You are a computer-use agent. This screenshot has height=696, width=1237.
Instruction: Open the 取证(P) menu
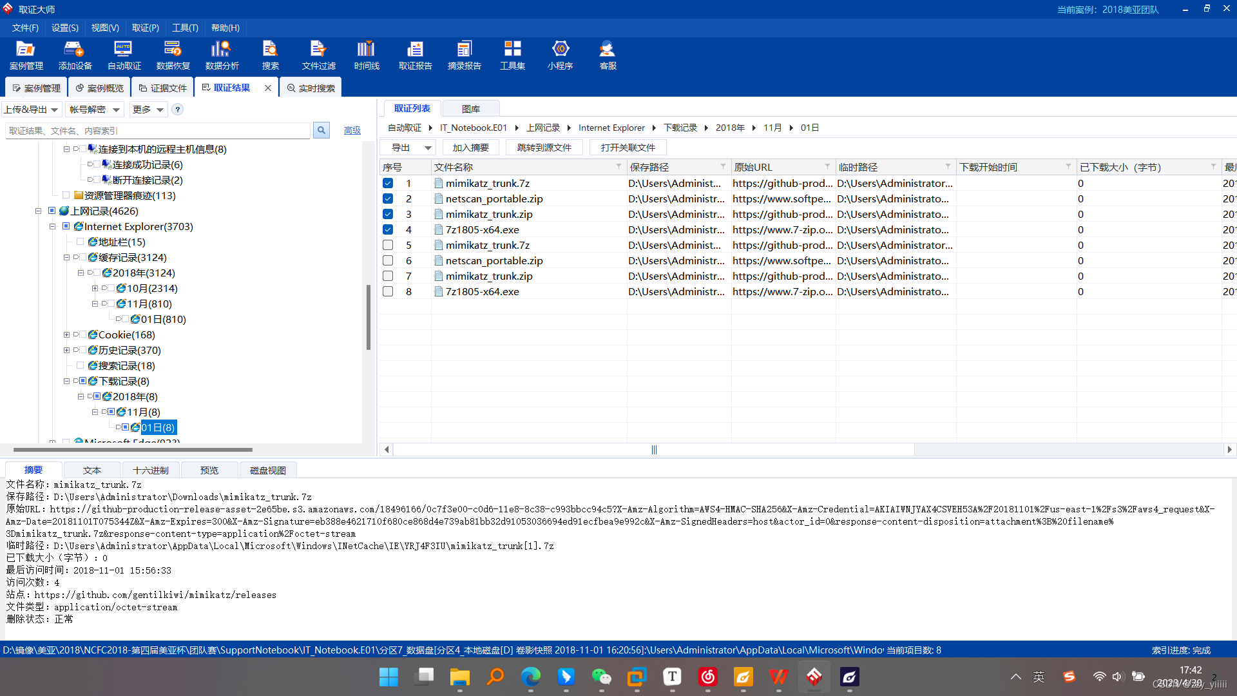point(145,28)
